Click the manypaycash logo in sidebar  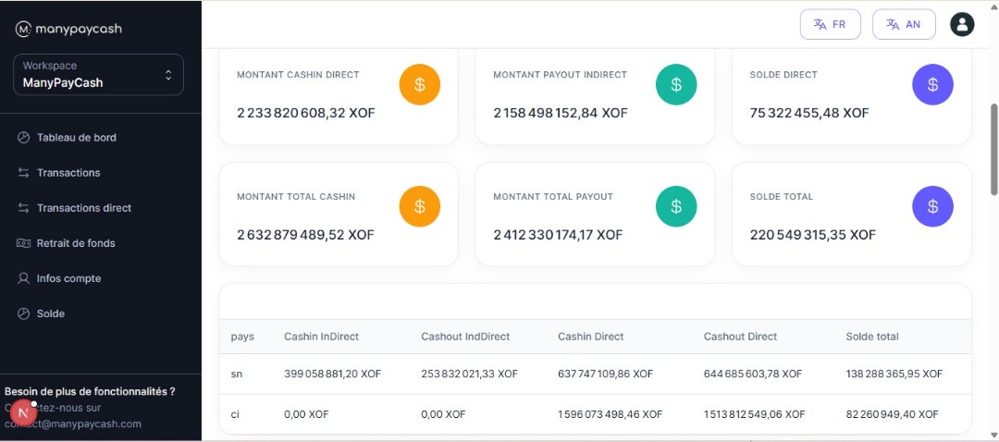[x=69, y=29]
